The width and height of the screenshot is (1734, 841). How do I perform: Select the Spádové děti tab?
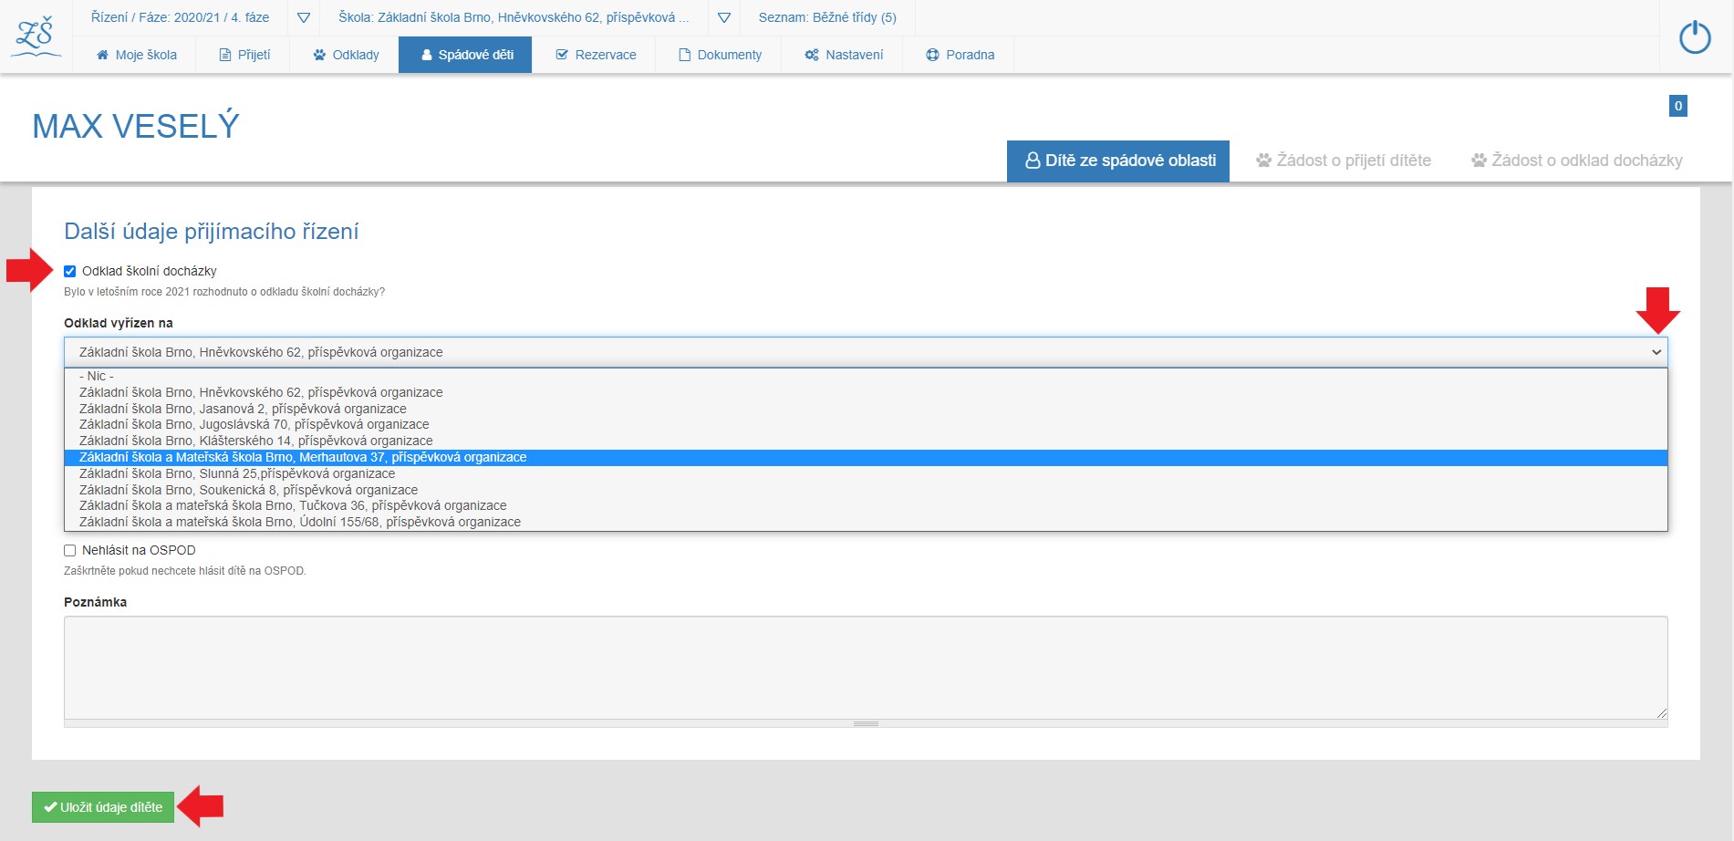click(x=465, y=55)
